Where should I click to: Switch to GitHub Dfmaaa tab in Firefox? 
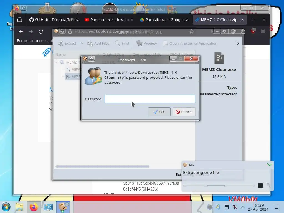coord(51,20)
